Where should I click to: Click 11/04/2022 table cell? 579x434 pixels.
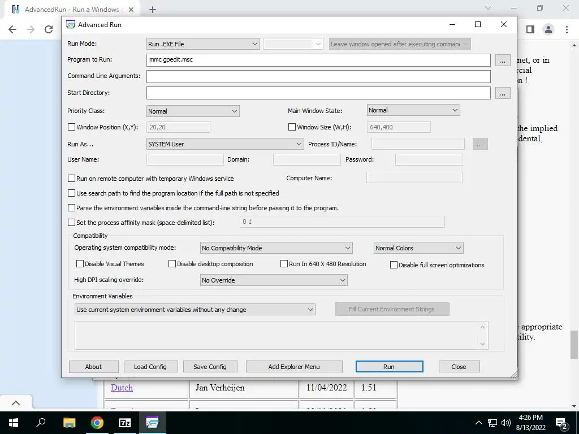(326, 388)
